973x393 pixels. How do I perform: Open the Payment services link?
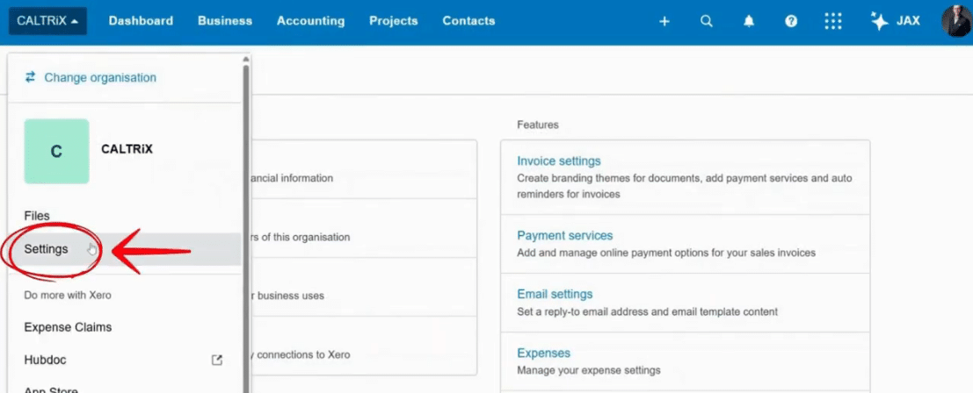point(564,236)
